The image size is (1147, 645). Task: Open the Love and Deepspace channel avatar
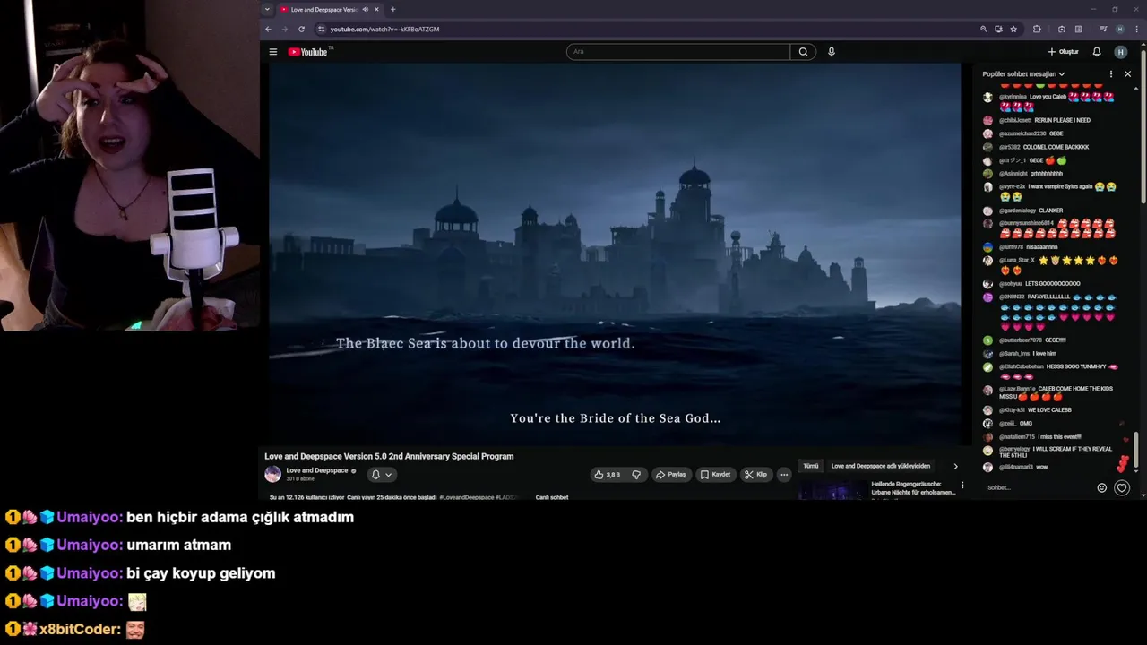tap(272, 474)
